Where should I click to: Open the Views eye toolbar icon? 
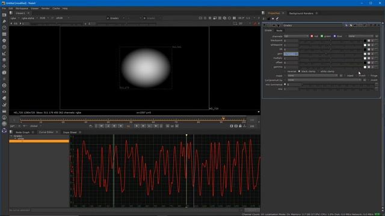click(x=4, y=92)
